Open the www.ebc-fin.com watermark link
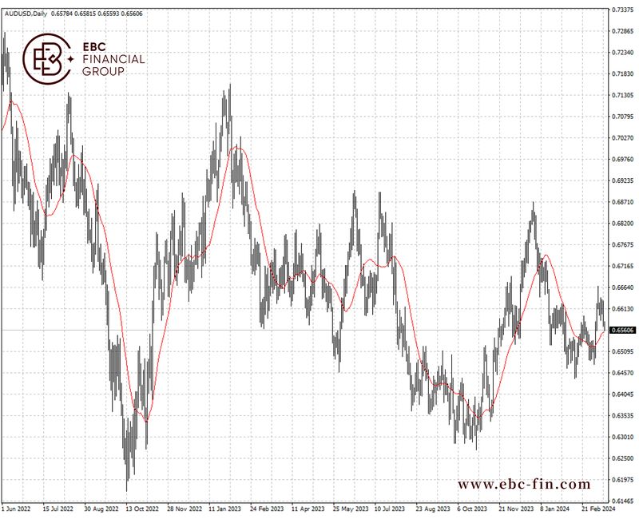639x523 pixels. (524, 484)
